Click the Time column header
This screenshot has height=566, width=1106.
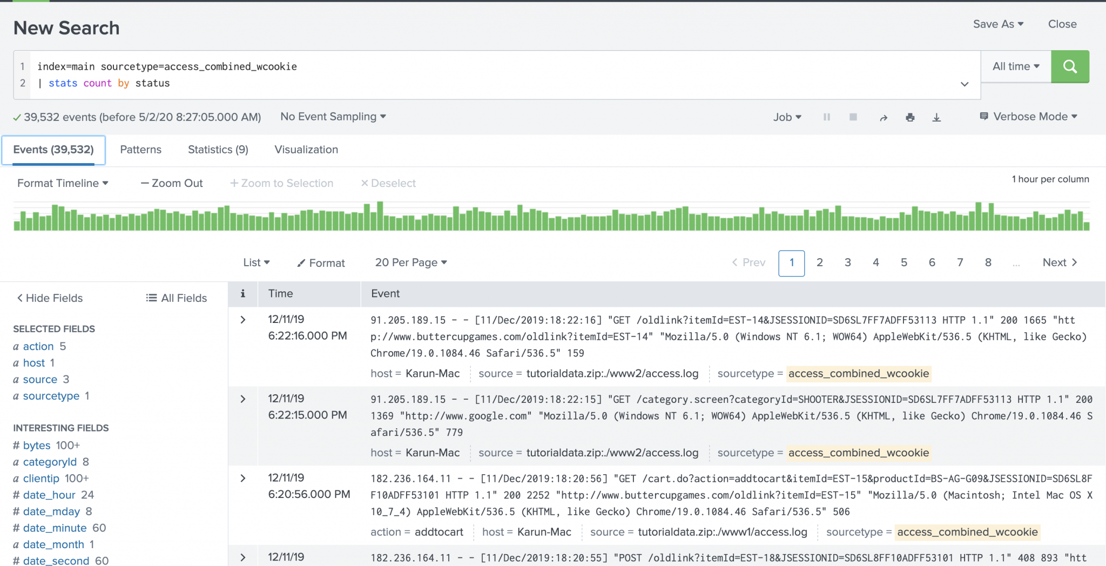(x=281, y=293)
